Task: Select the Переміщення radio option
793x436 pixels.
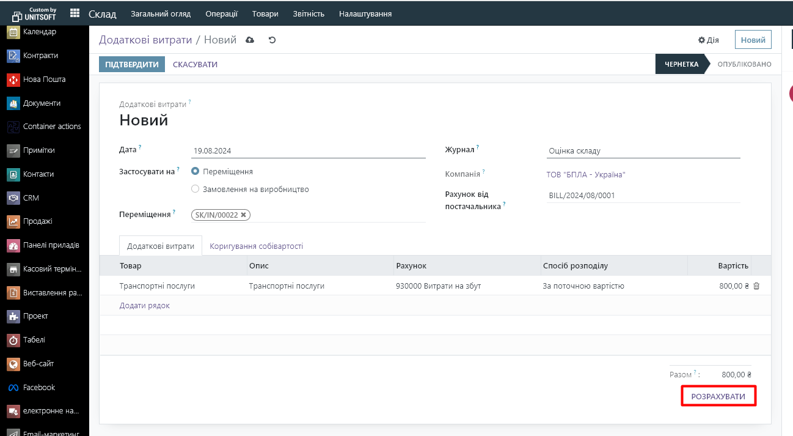Action: point(196,172)
